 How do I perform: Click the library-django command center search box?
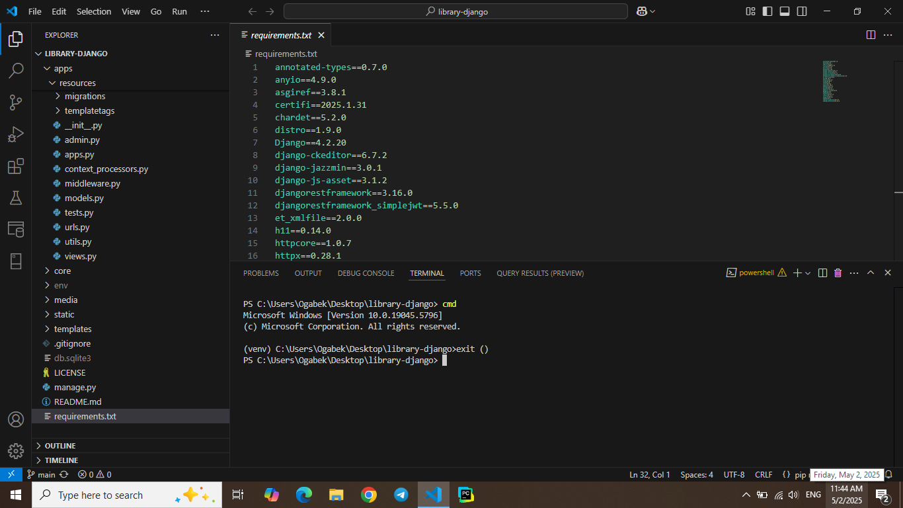pyautogui.click(x=455, y=11)
